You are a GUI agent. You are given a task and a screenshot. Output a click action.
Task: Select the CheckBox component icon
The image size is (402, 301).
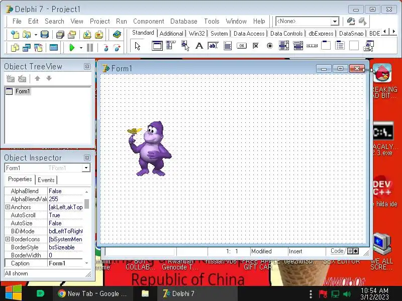coord(256,46)
